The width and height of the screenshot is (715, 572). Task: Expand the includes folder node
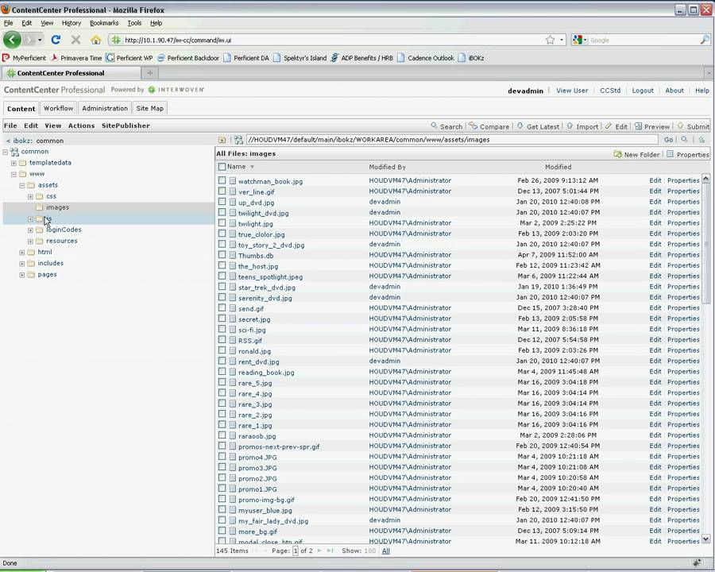tap(22, 264)
